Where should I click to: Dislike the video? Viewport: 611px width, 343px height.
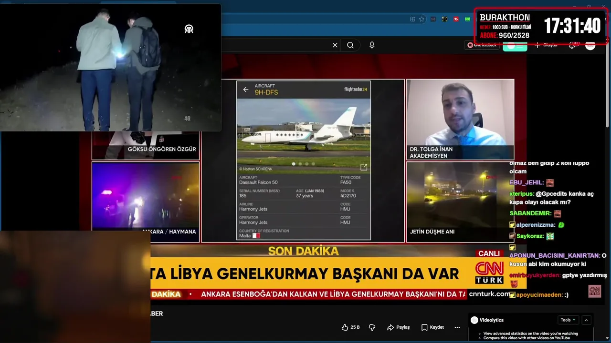[x=372, y=327]
